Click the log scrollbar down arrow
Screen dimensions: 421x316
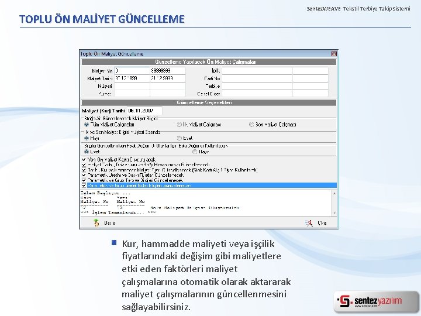click(334, 213)
